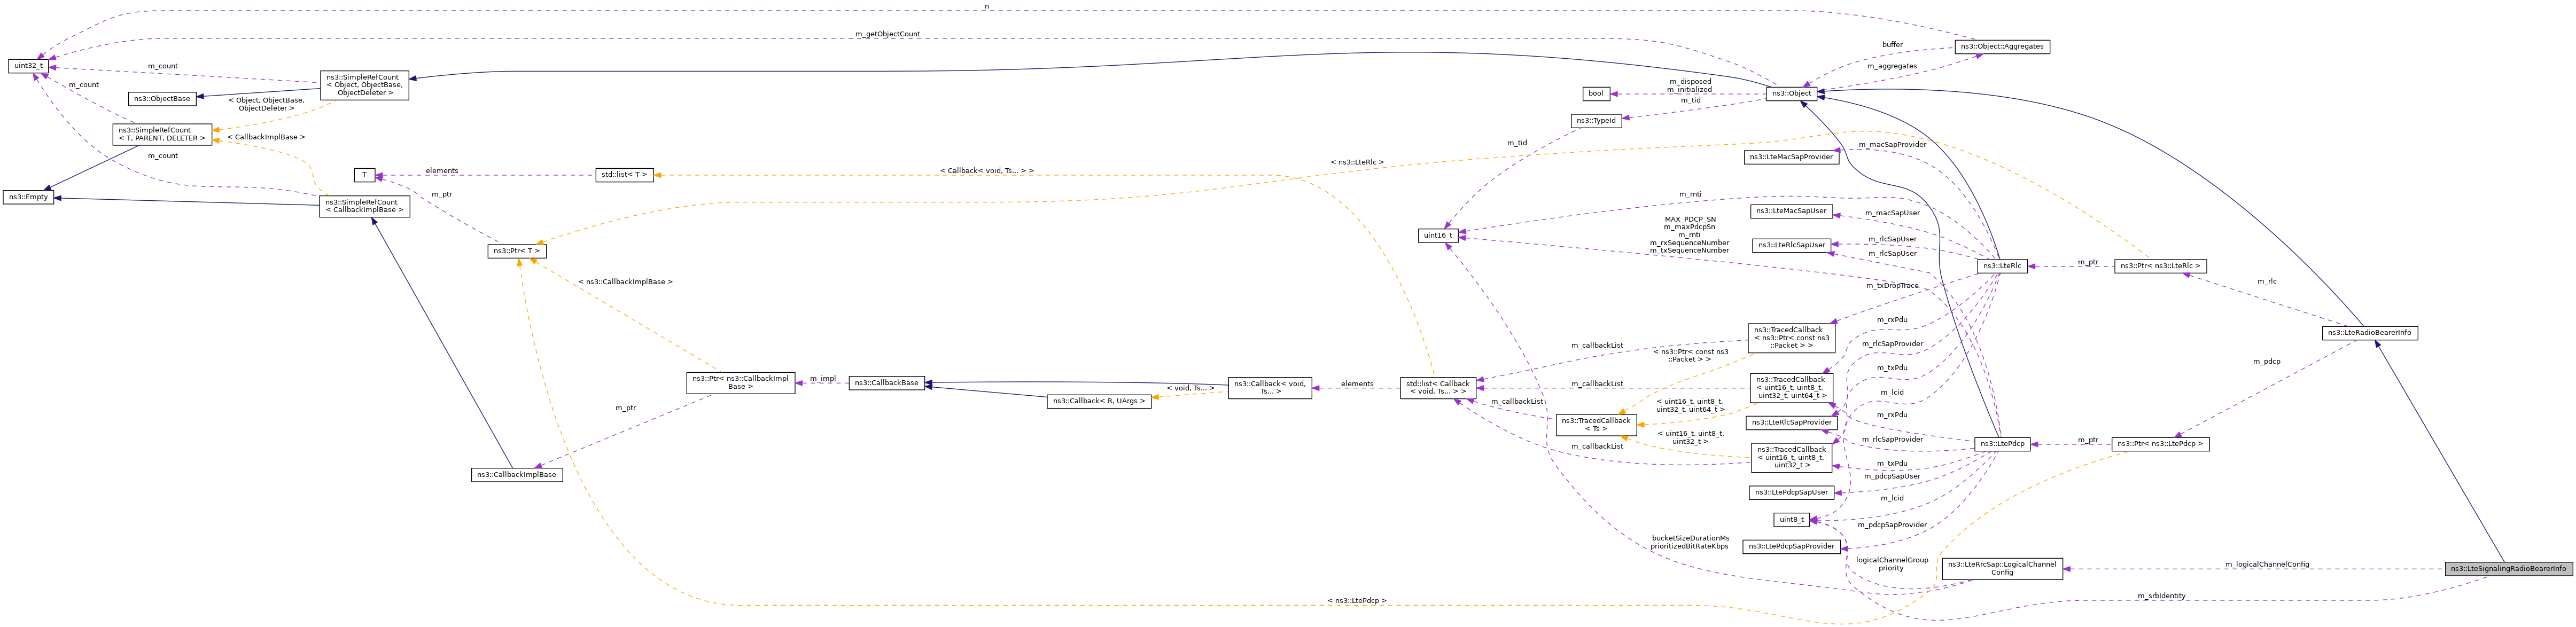The width and height of the screenshot is (2576, 627).
Task: Click the m_impl edge label
Action: pyautogui.click(x=823, y=379)
